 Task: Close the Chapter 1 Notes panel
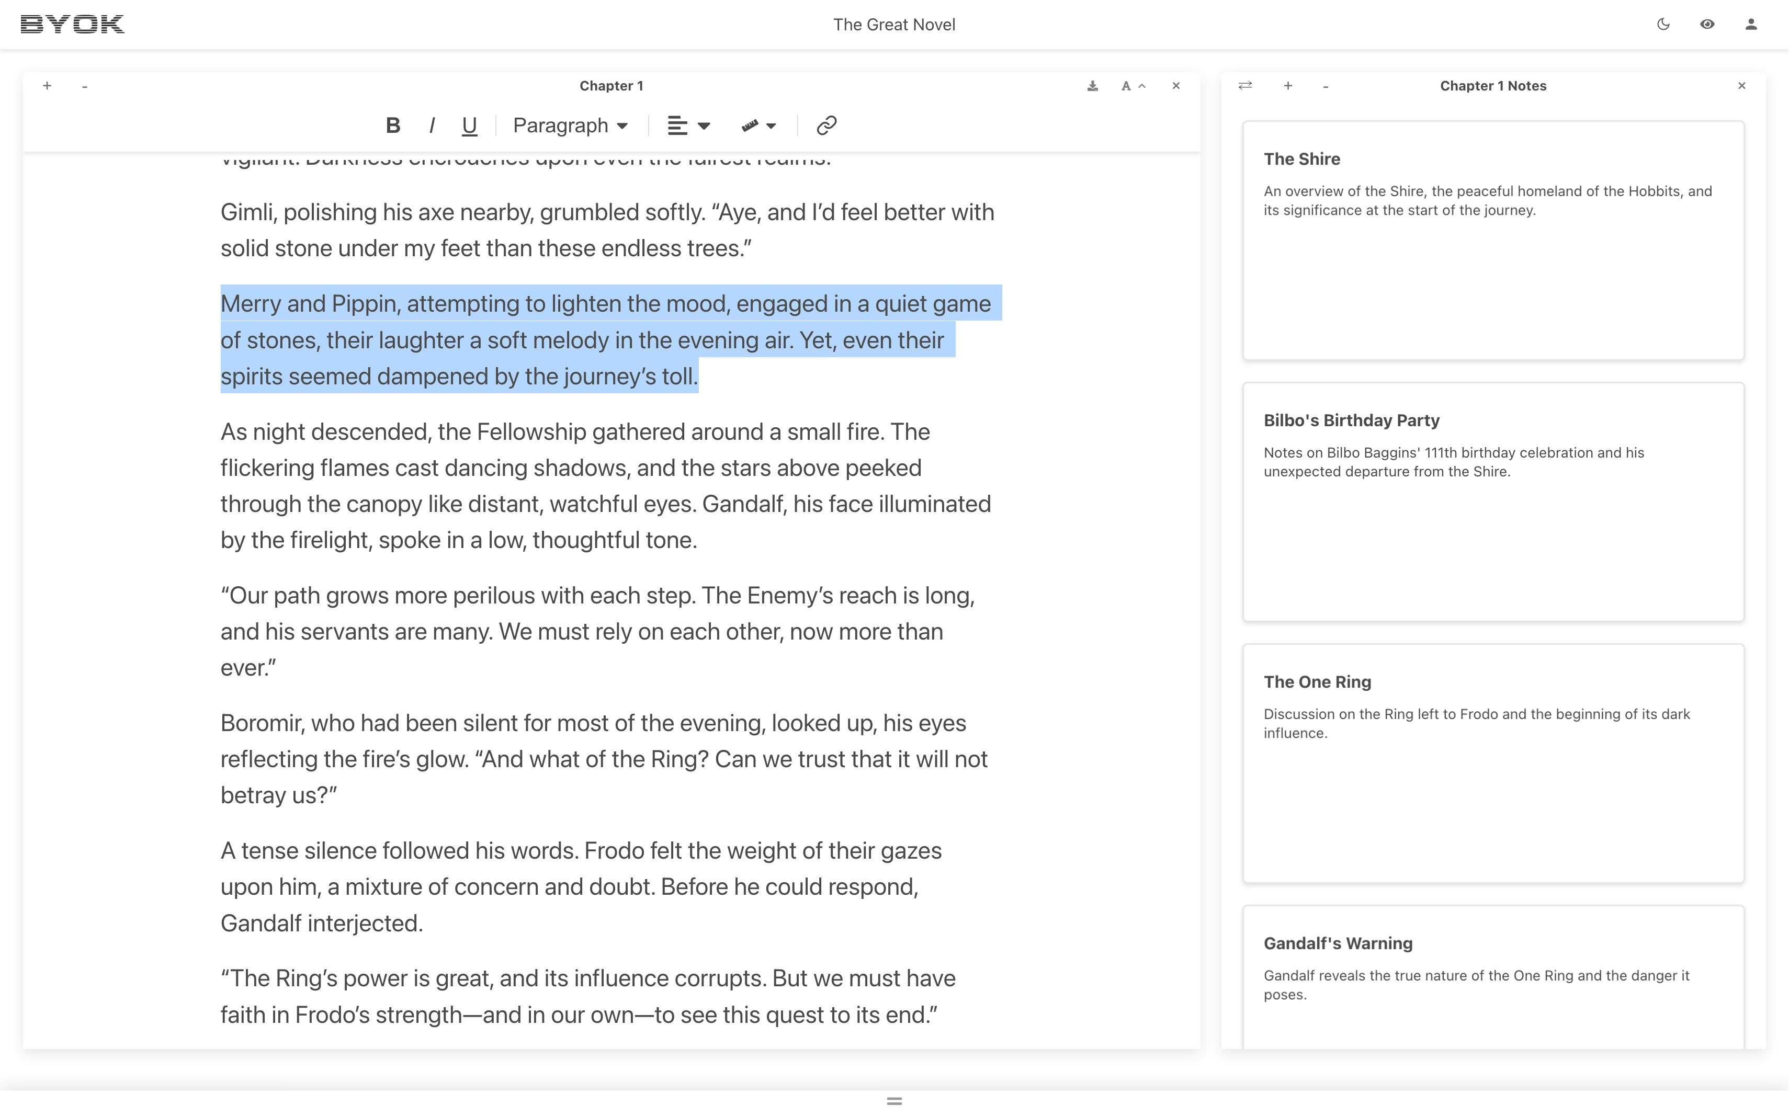pyautogui.click(x=1742, y=86)
